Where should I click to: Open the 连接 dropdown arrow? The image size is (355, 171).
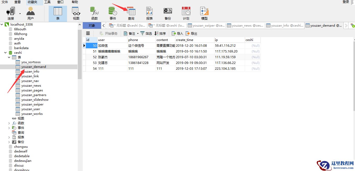tap(20, 13)
